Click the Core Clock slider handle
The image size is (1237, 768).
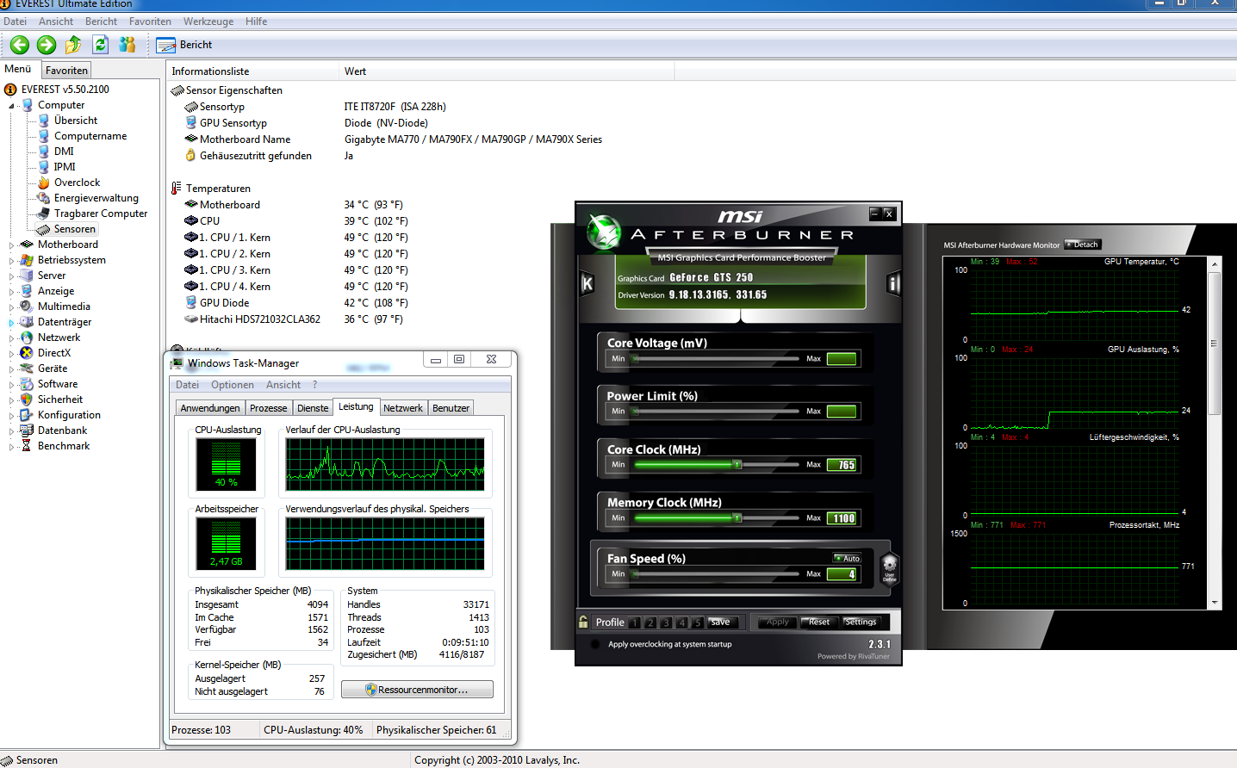(737, 465)
